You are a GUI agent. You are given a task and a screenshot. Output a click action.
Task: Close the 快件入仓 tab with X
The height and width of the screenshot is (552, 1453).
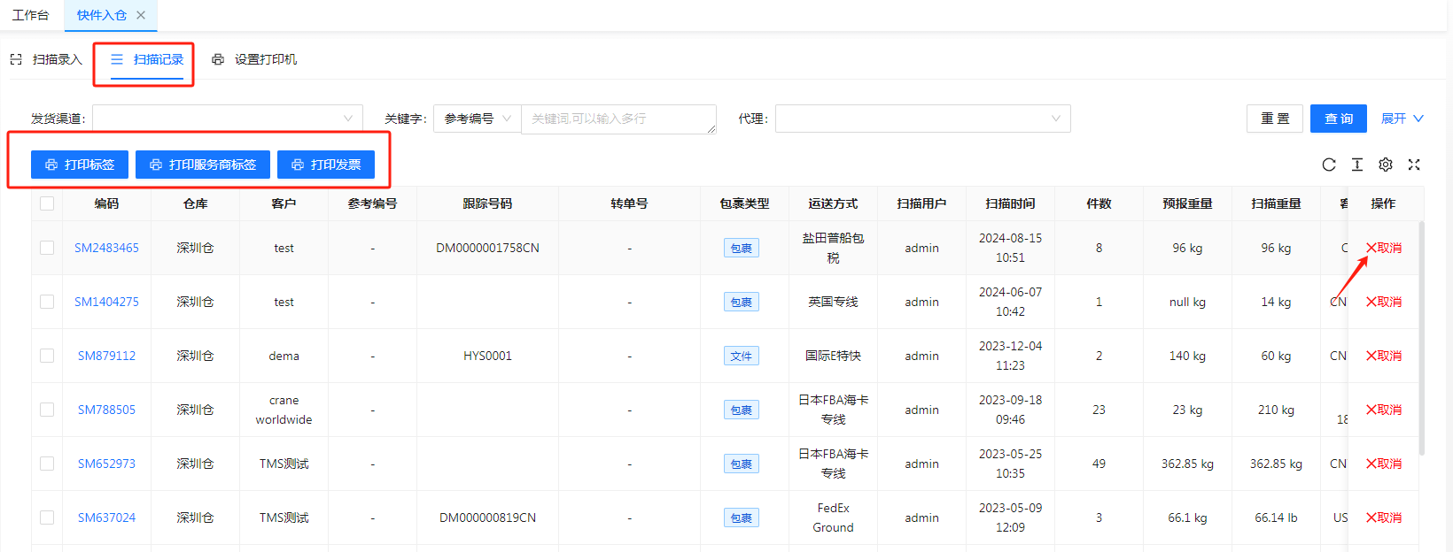click(141, 15)
